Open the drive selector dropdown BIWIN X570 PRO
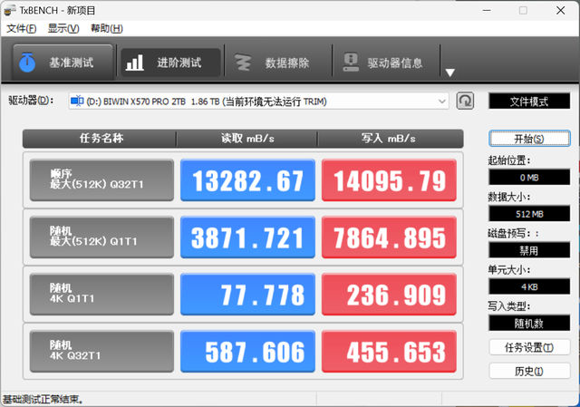Screen dimensions: 580x407 coord(258,101)
